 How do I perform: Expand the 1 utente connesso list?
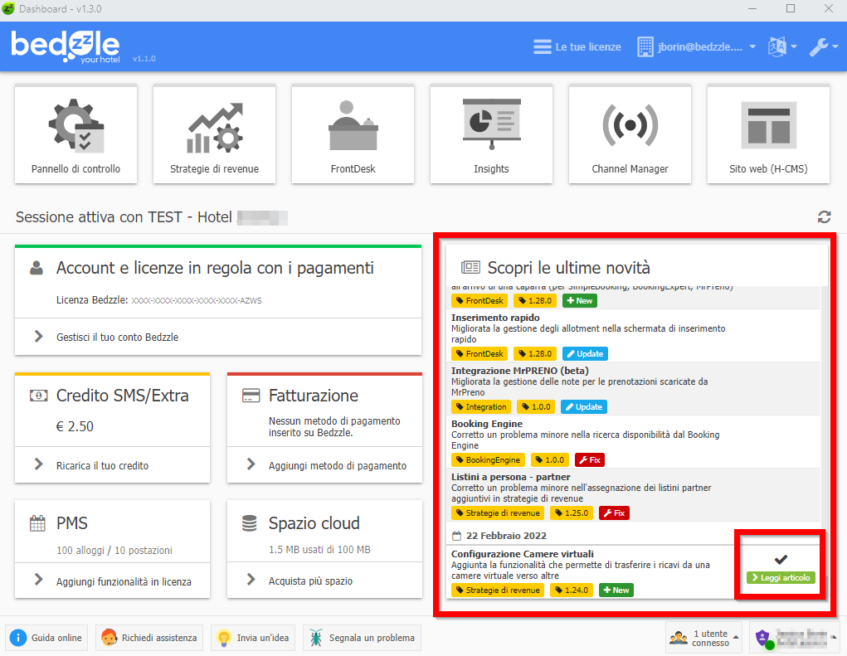click(x=703, y=638)
